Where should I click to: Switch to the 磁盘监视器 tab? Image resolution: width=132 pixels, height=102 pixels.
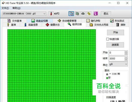(40, 21)
